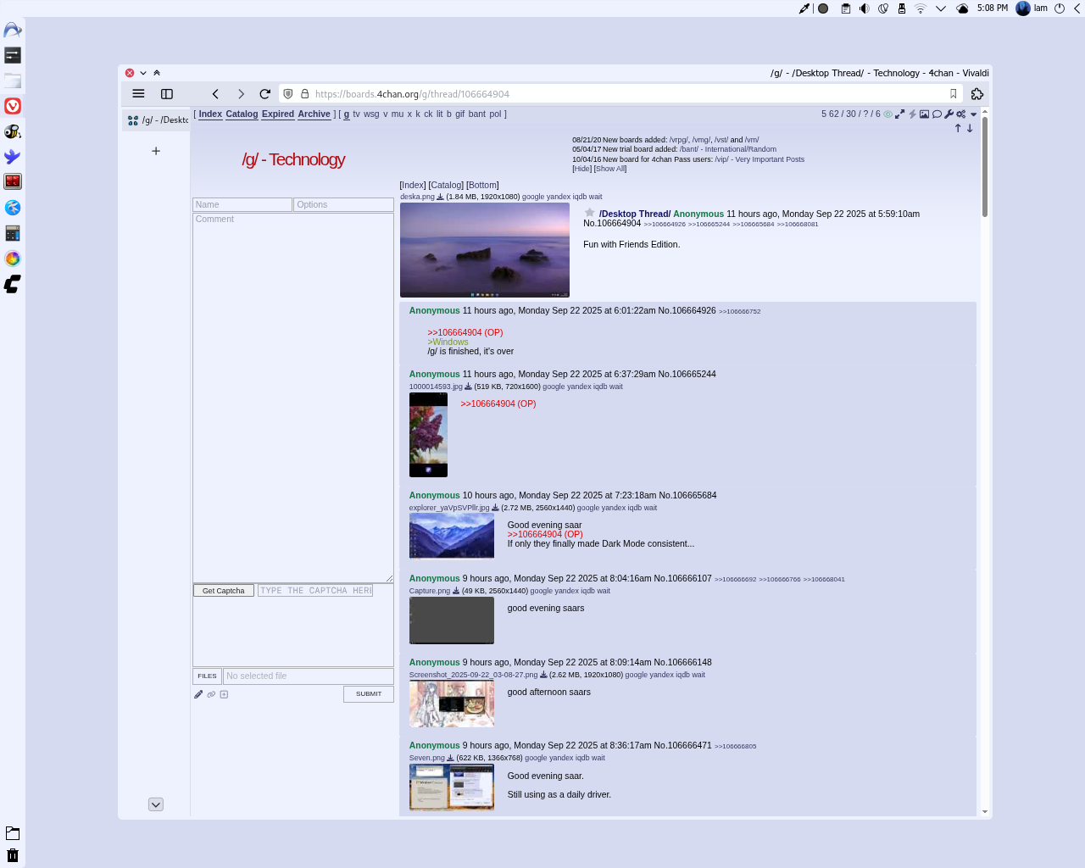Open the volume speaker tray icon
Image resolution: width=1085 pixels, height=868 pixels.
point(864,8)
